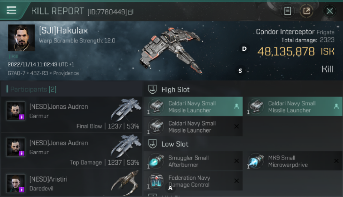Select the Federation Navy Damage Control icon
This screenshot has width=343, height=197.
[x=156, y=181]
